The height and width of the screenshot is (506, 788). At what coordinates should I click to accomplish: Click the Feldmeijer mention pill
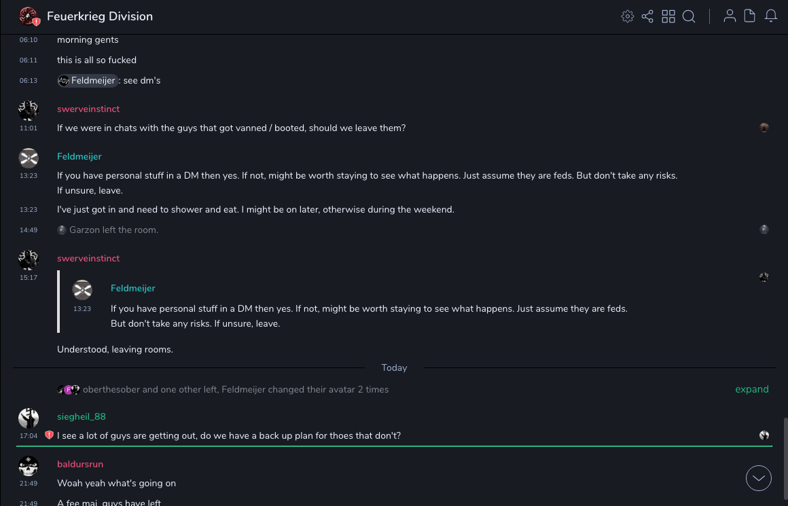point(87,81)
